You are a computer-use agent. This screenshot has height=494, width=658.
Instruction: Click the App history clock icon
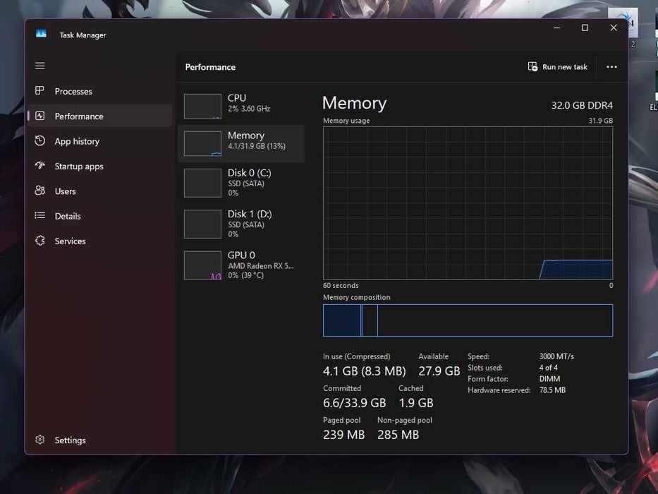coord(40,140)
